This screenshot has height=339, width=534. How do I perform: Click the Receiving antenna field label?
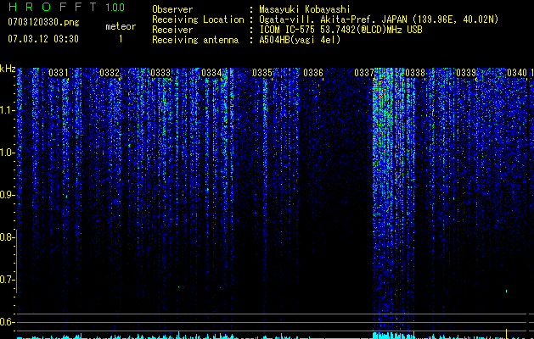195,40
